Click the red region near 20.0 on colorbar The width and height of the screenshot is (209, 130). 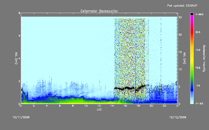click(192, 32)
